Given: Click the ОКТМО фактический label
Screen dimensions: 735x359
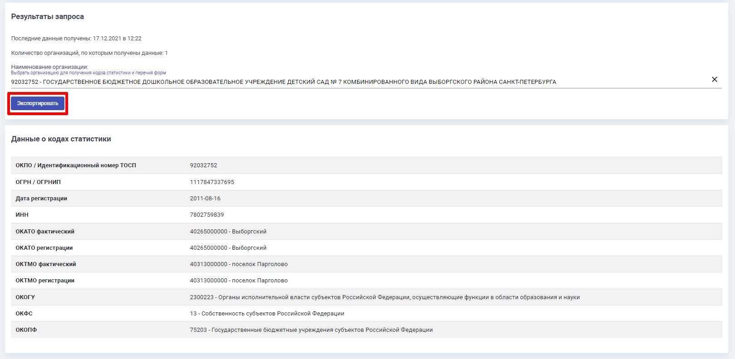Looking at the screenshot, I should point(46,264).
